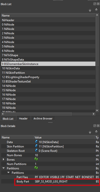The height and width of the screenshot is (192, 100).
Task: Collapse the top-level Partitions row
Action: pos(4,168)
